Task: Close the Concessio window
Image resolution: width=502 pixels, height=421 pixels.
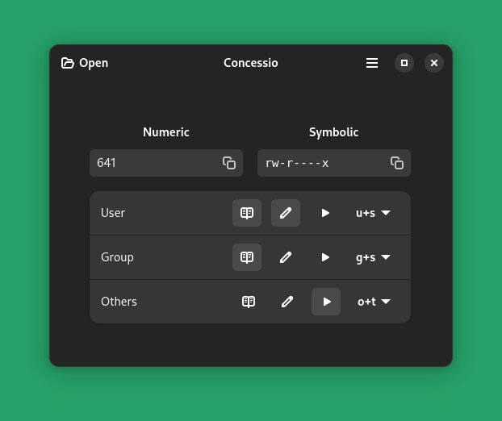Action: click(434, 63)
